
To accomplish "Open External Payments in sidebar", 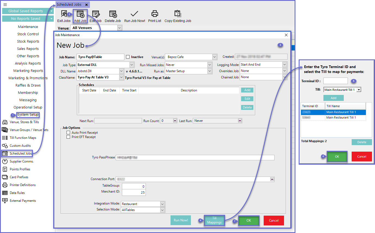I will [23, 201].
